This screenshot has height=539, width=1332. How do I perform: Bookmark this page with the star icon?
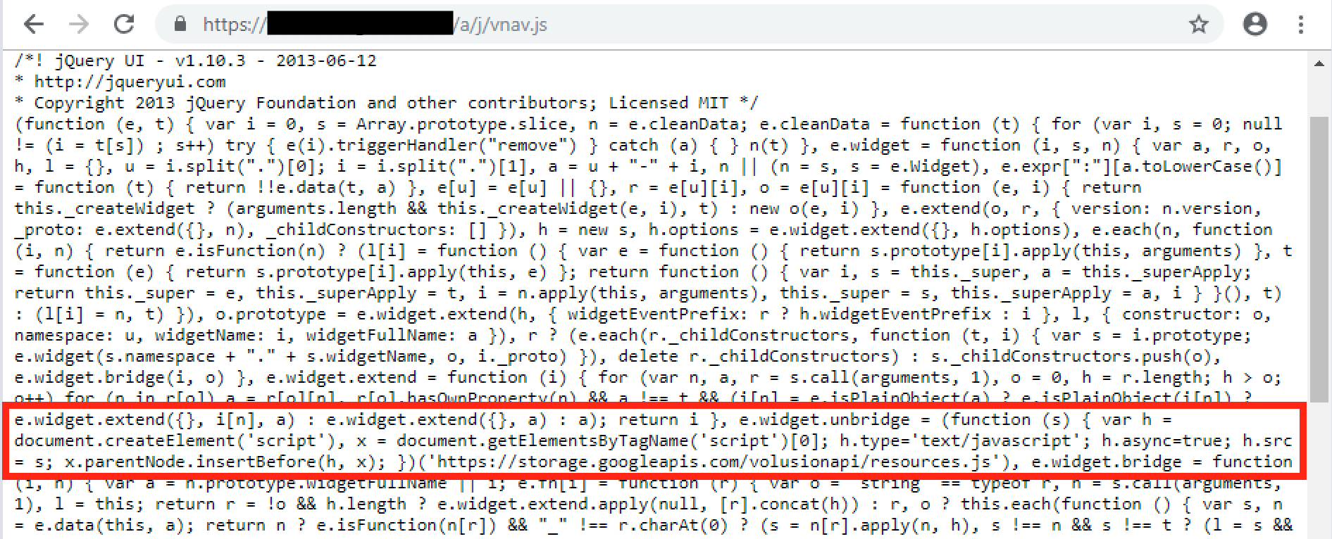1198,25
